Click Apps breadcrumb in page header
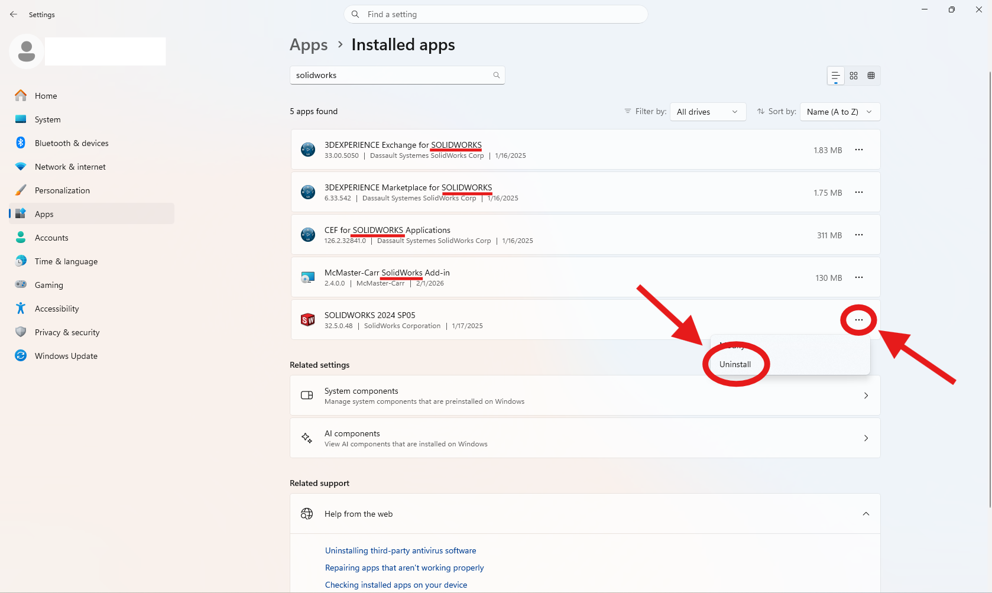The width and height of the screenshot is (992, 593). [309, 45]
